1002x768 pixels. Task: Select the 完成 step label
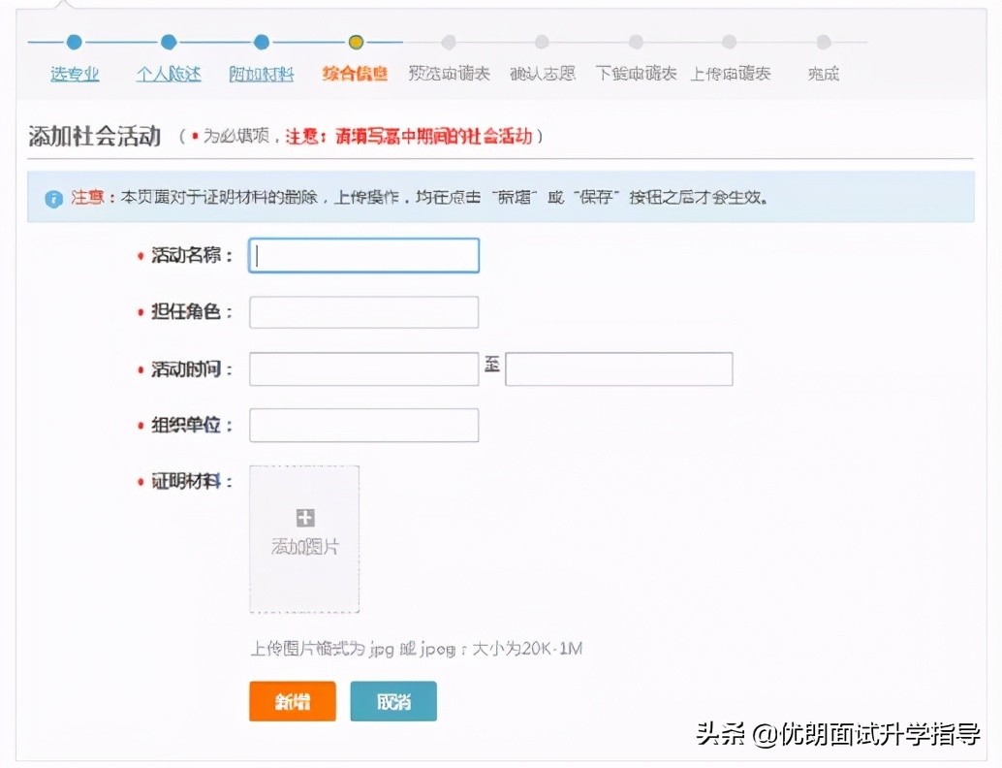click(824, 74)
